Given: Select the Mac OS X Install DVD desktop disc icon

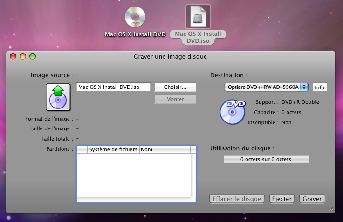Looking at the screenshot, I should [x=135, y=17].
